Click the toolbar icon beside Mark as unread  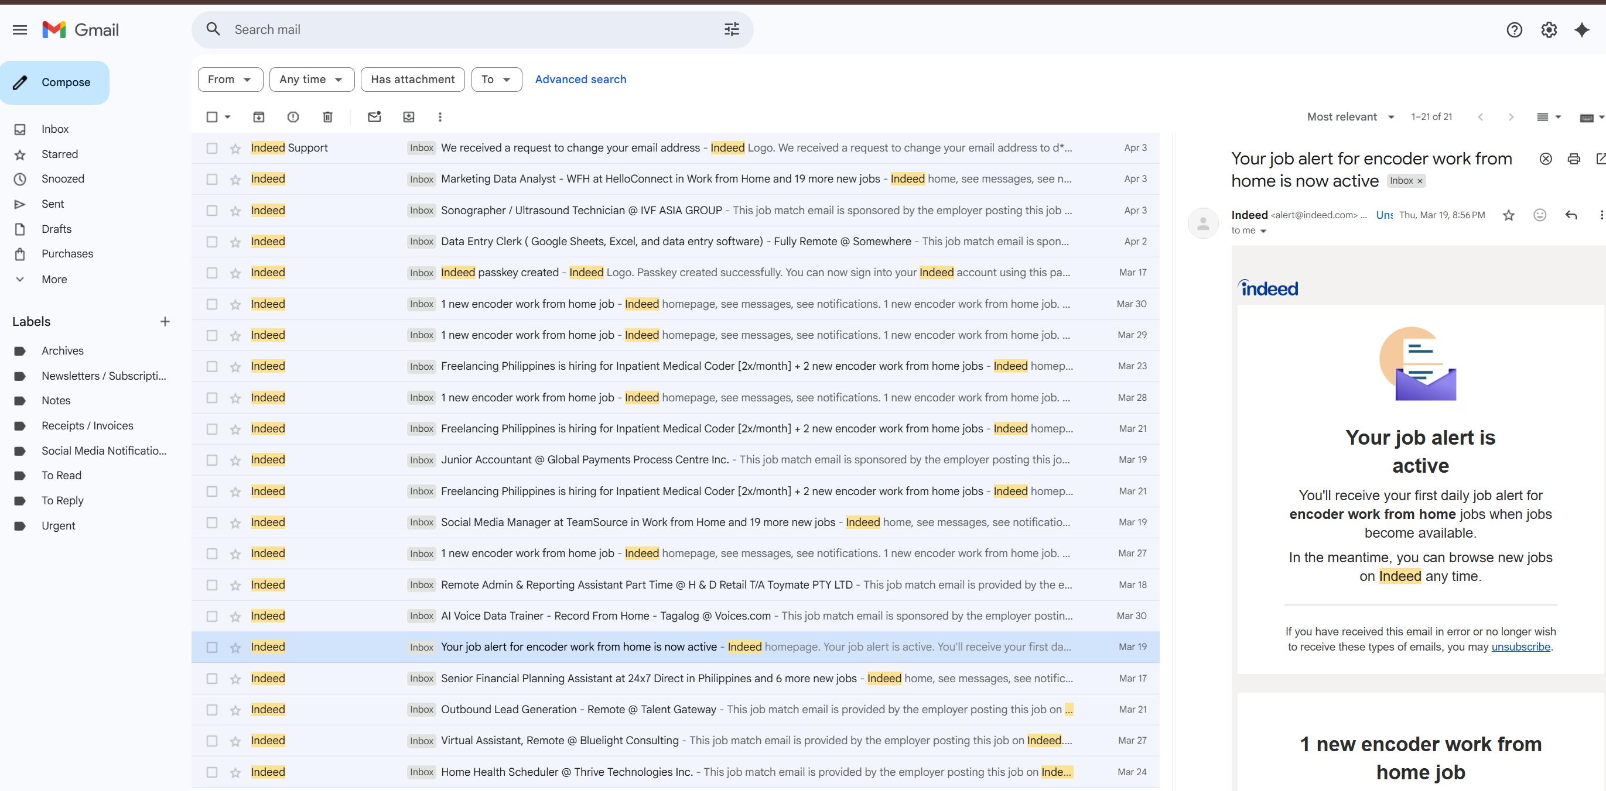point(408,117)
